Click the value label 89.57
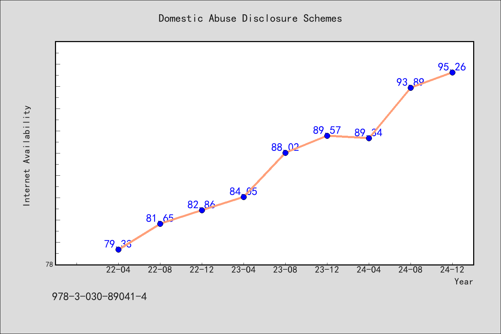This screenshot has width=501, height=334. click(327, 130)
